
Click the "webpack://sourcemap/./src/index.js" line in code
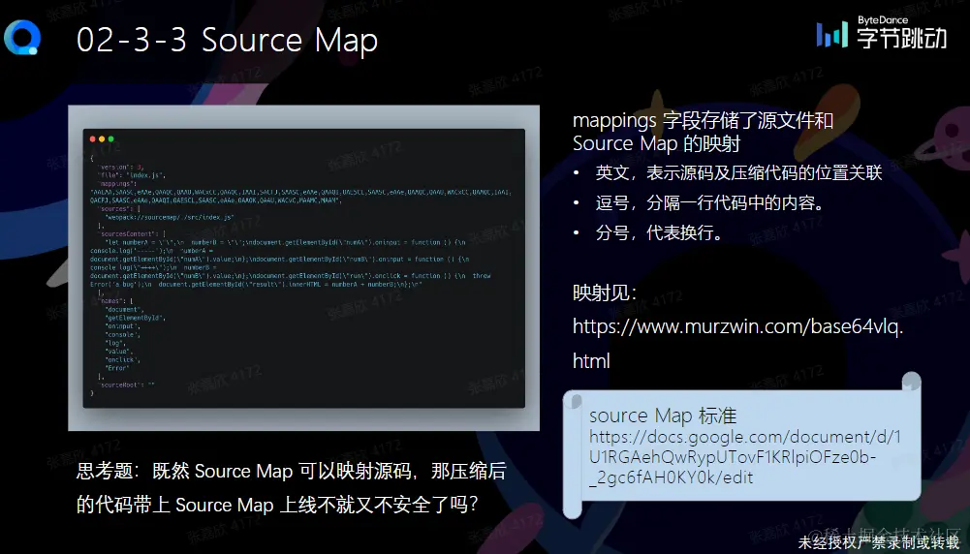pyautogui.click(x=170, y=217)
